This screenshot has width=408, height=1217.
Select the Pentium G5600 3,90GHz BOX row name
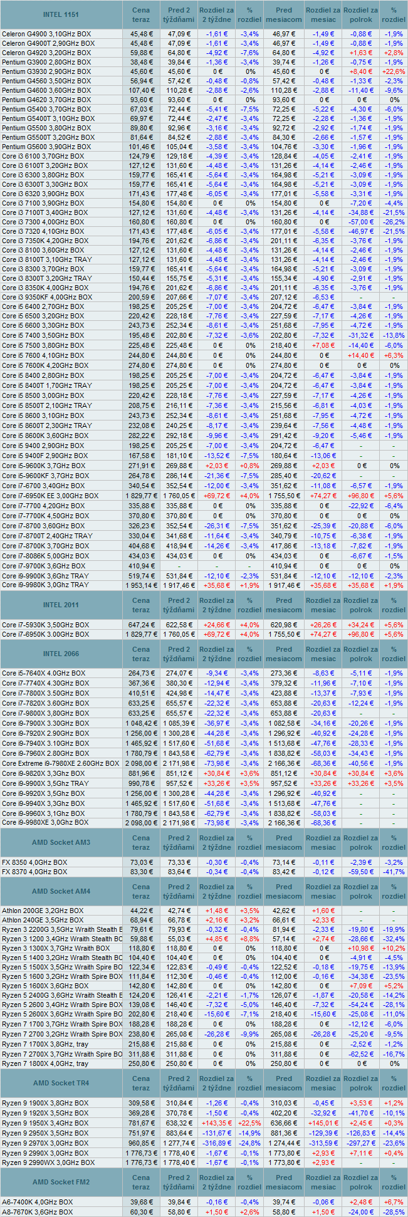click(47, 147)
